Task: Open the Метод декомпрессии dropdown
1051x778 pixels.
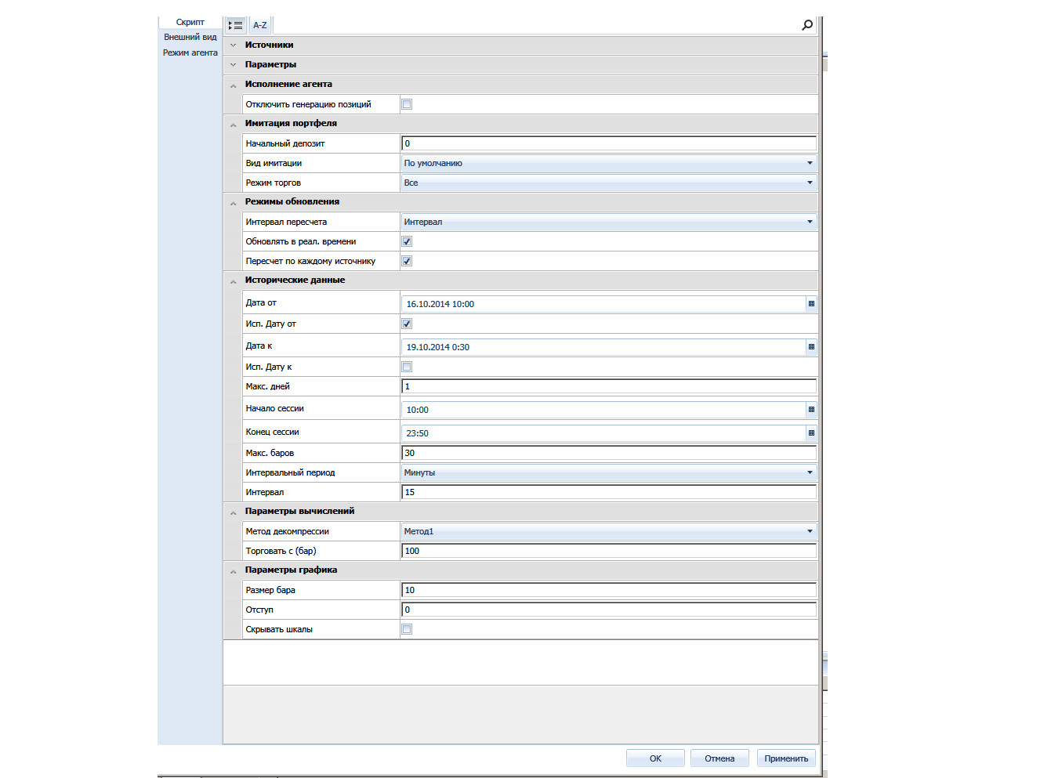Action: pos(810,531)
